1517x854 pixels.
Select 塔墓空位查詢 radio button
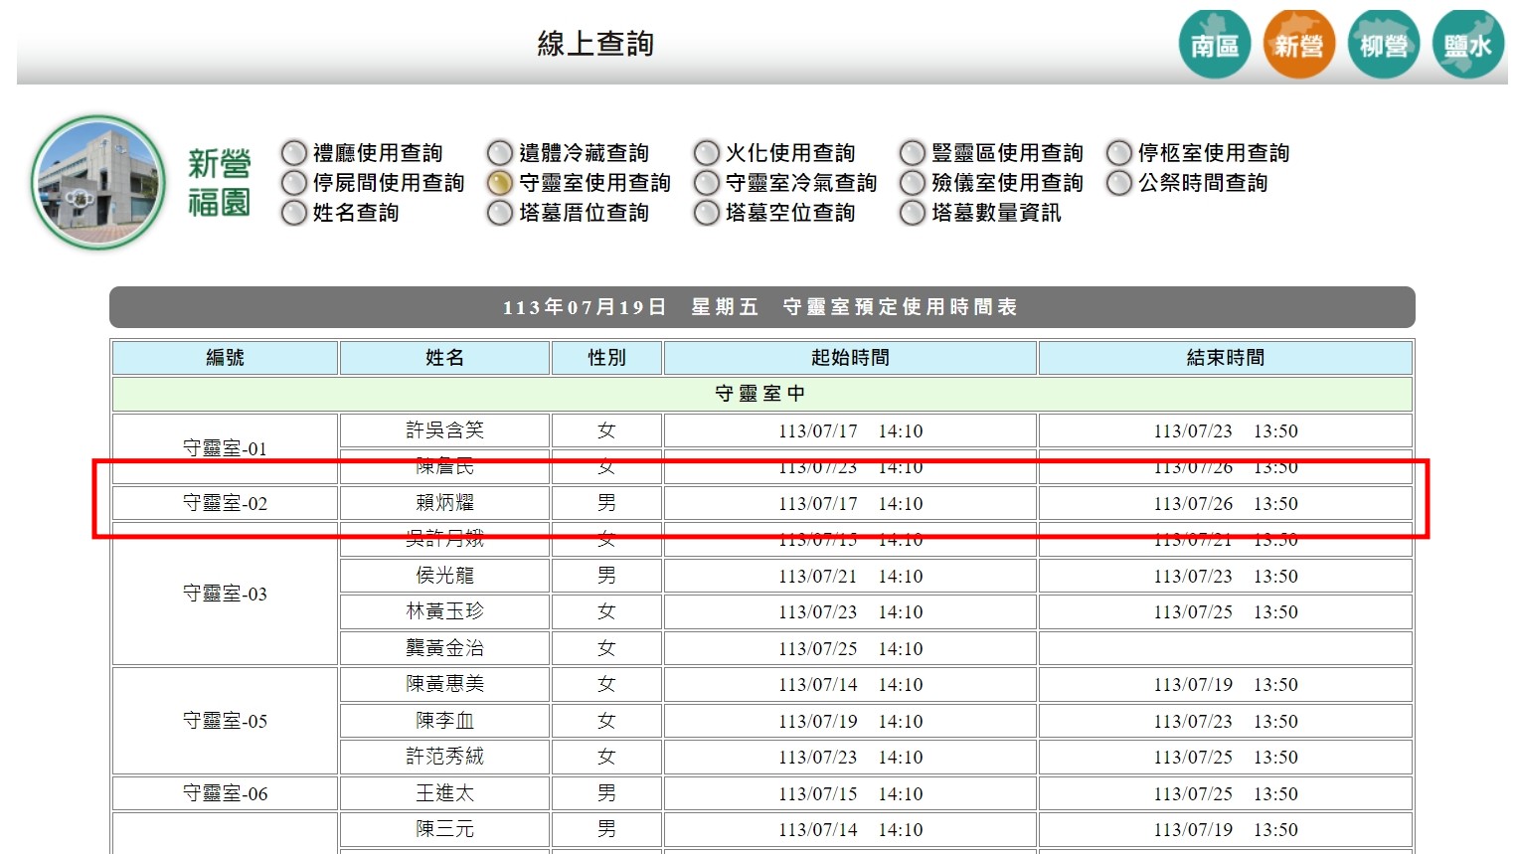click(707, 213)
